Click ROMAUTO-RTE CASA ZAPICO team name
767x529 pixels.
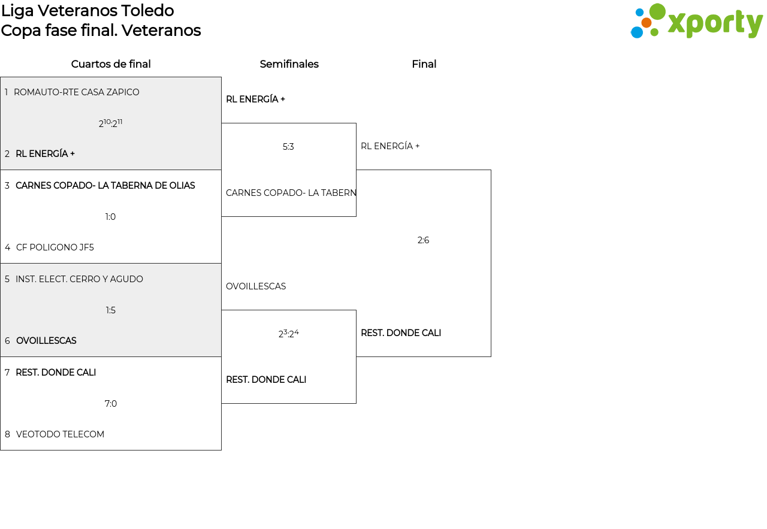76,92
